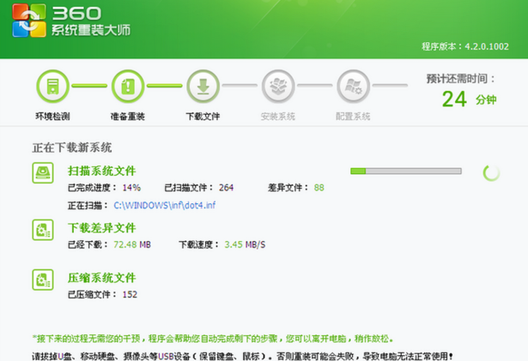Click the icon beside 下载差异文件
The image size is (528, 361).
pos(43,230)
